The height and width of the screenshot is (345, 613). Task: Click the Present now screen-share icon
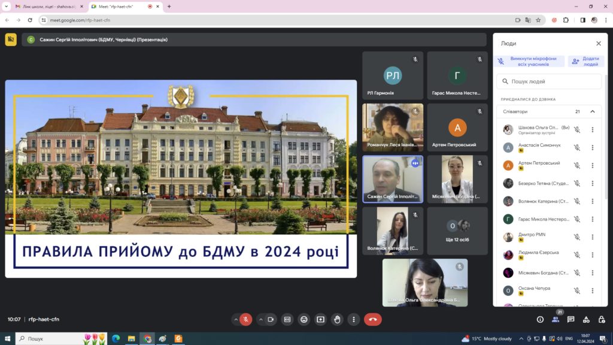pos(321,319)
